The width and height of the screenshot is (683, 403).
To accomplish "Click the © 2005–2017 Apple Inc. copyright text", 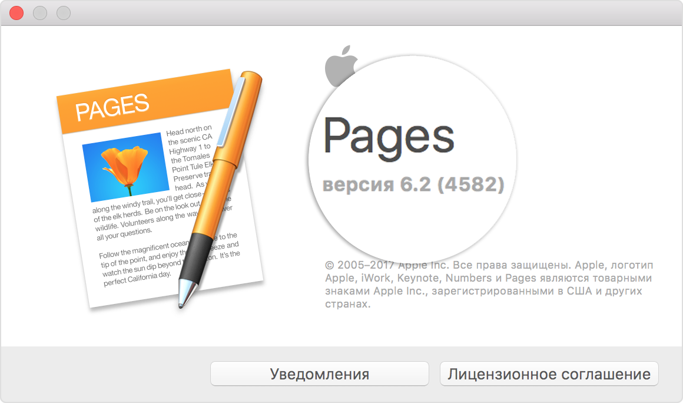I will [x=489, y=284].
